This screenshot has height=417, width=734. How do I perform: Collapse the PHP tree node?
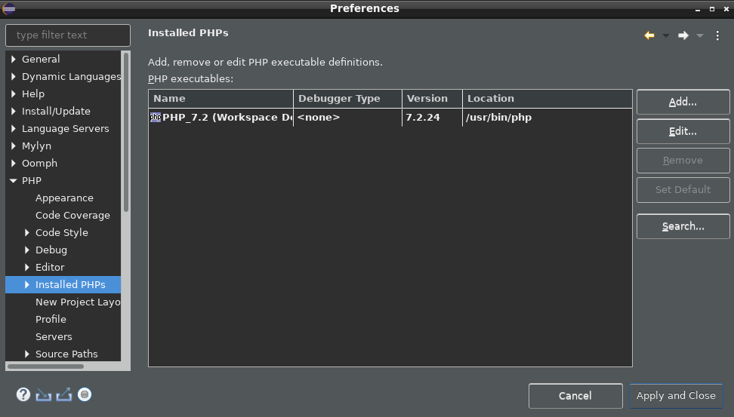point(13,180)
